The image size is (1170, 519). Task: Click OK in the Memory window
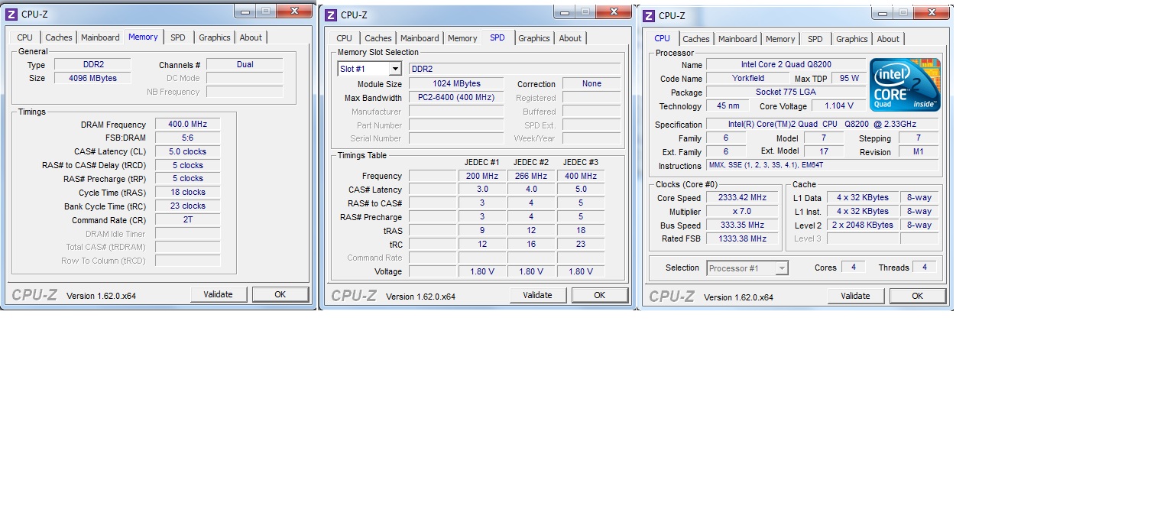pyautogui.click(x=280, y=294)
